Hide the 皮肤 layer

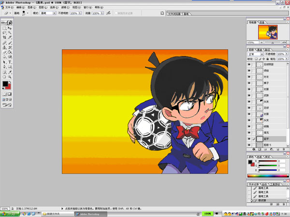click(x=249, y=95)
